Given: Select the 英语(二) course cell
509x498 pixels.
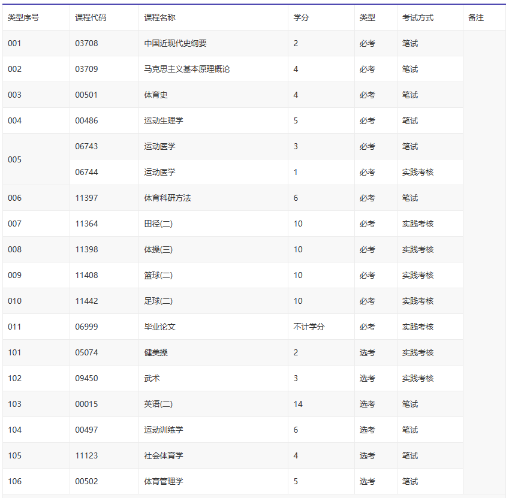Looking at the screenshot, I should 158,405.
